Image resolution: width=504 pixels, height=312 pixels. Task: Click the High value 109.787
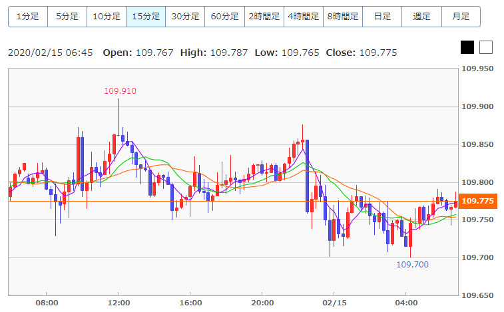(229, 53)
